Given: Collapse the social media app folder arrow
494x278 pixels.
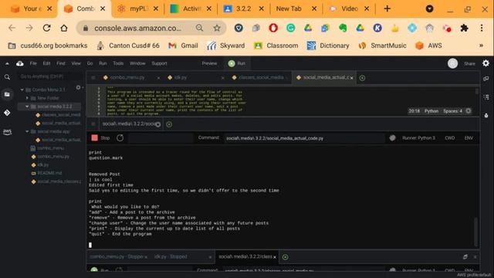Looking at the screenshot, I should coord(27,131).
